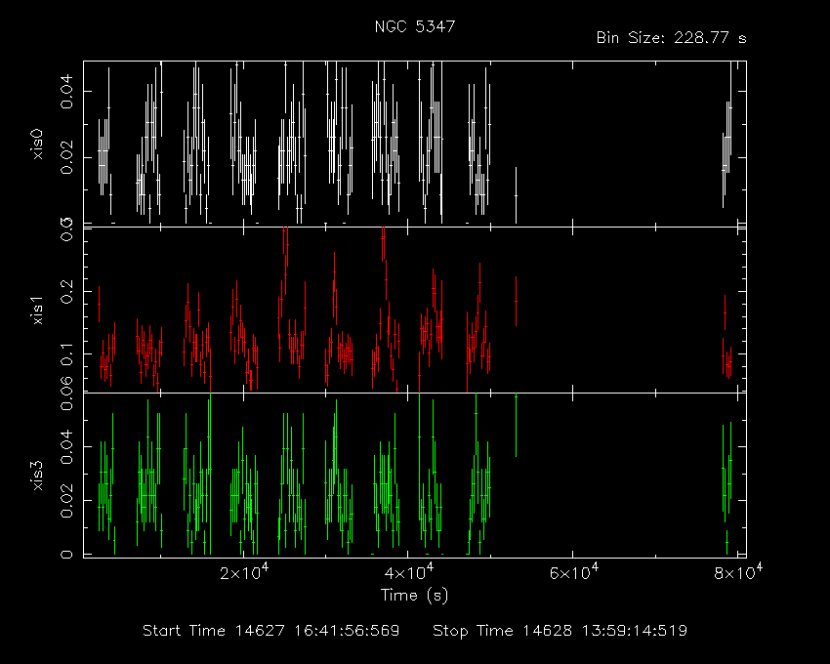Click the 6×10^4 time tick label
The image size is (830, 664).
573,572
